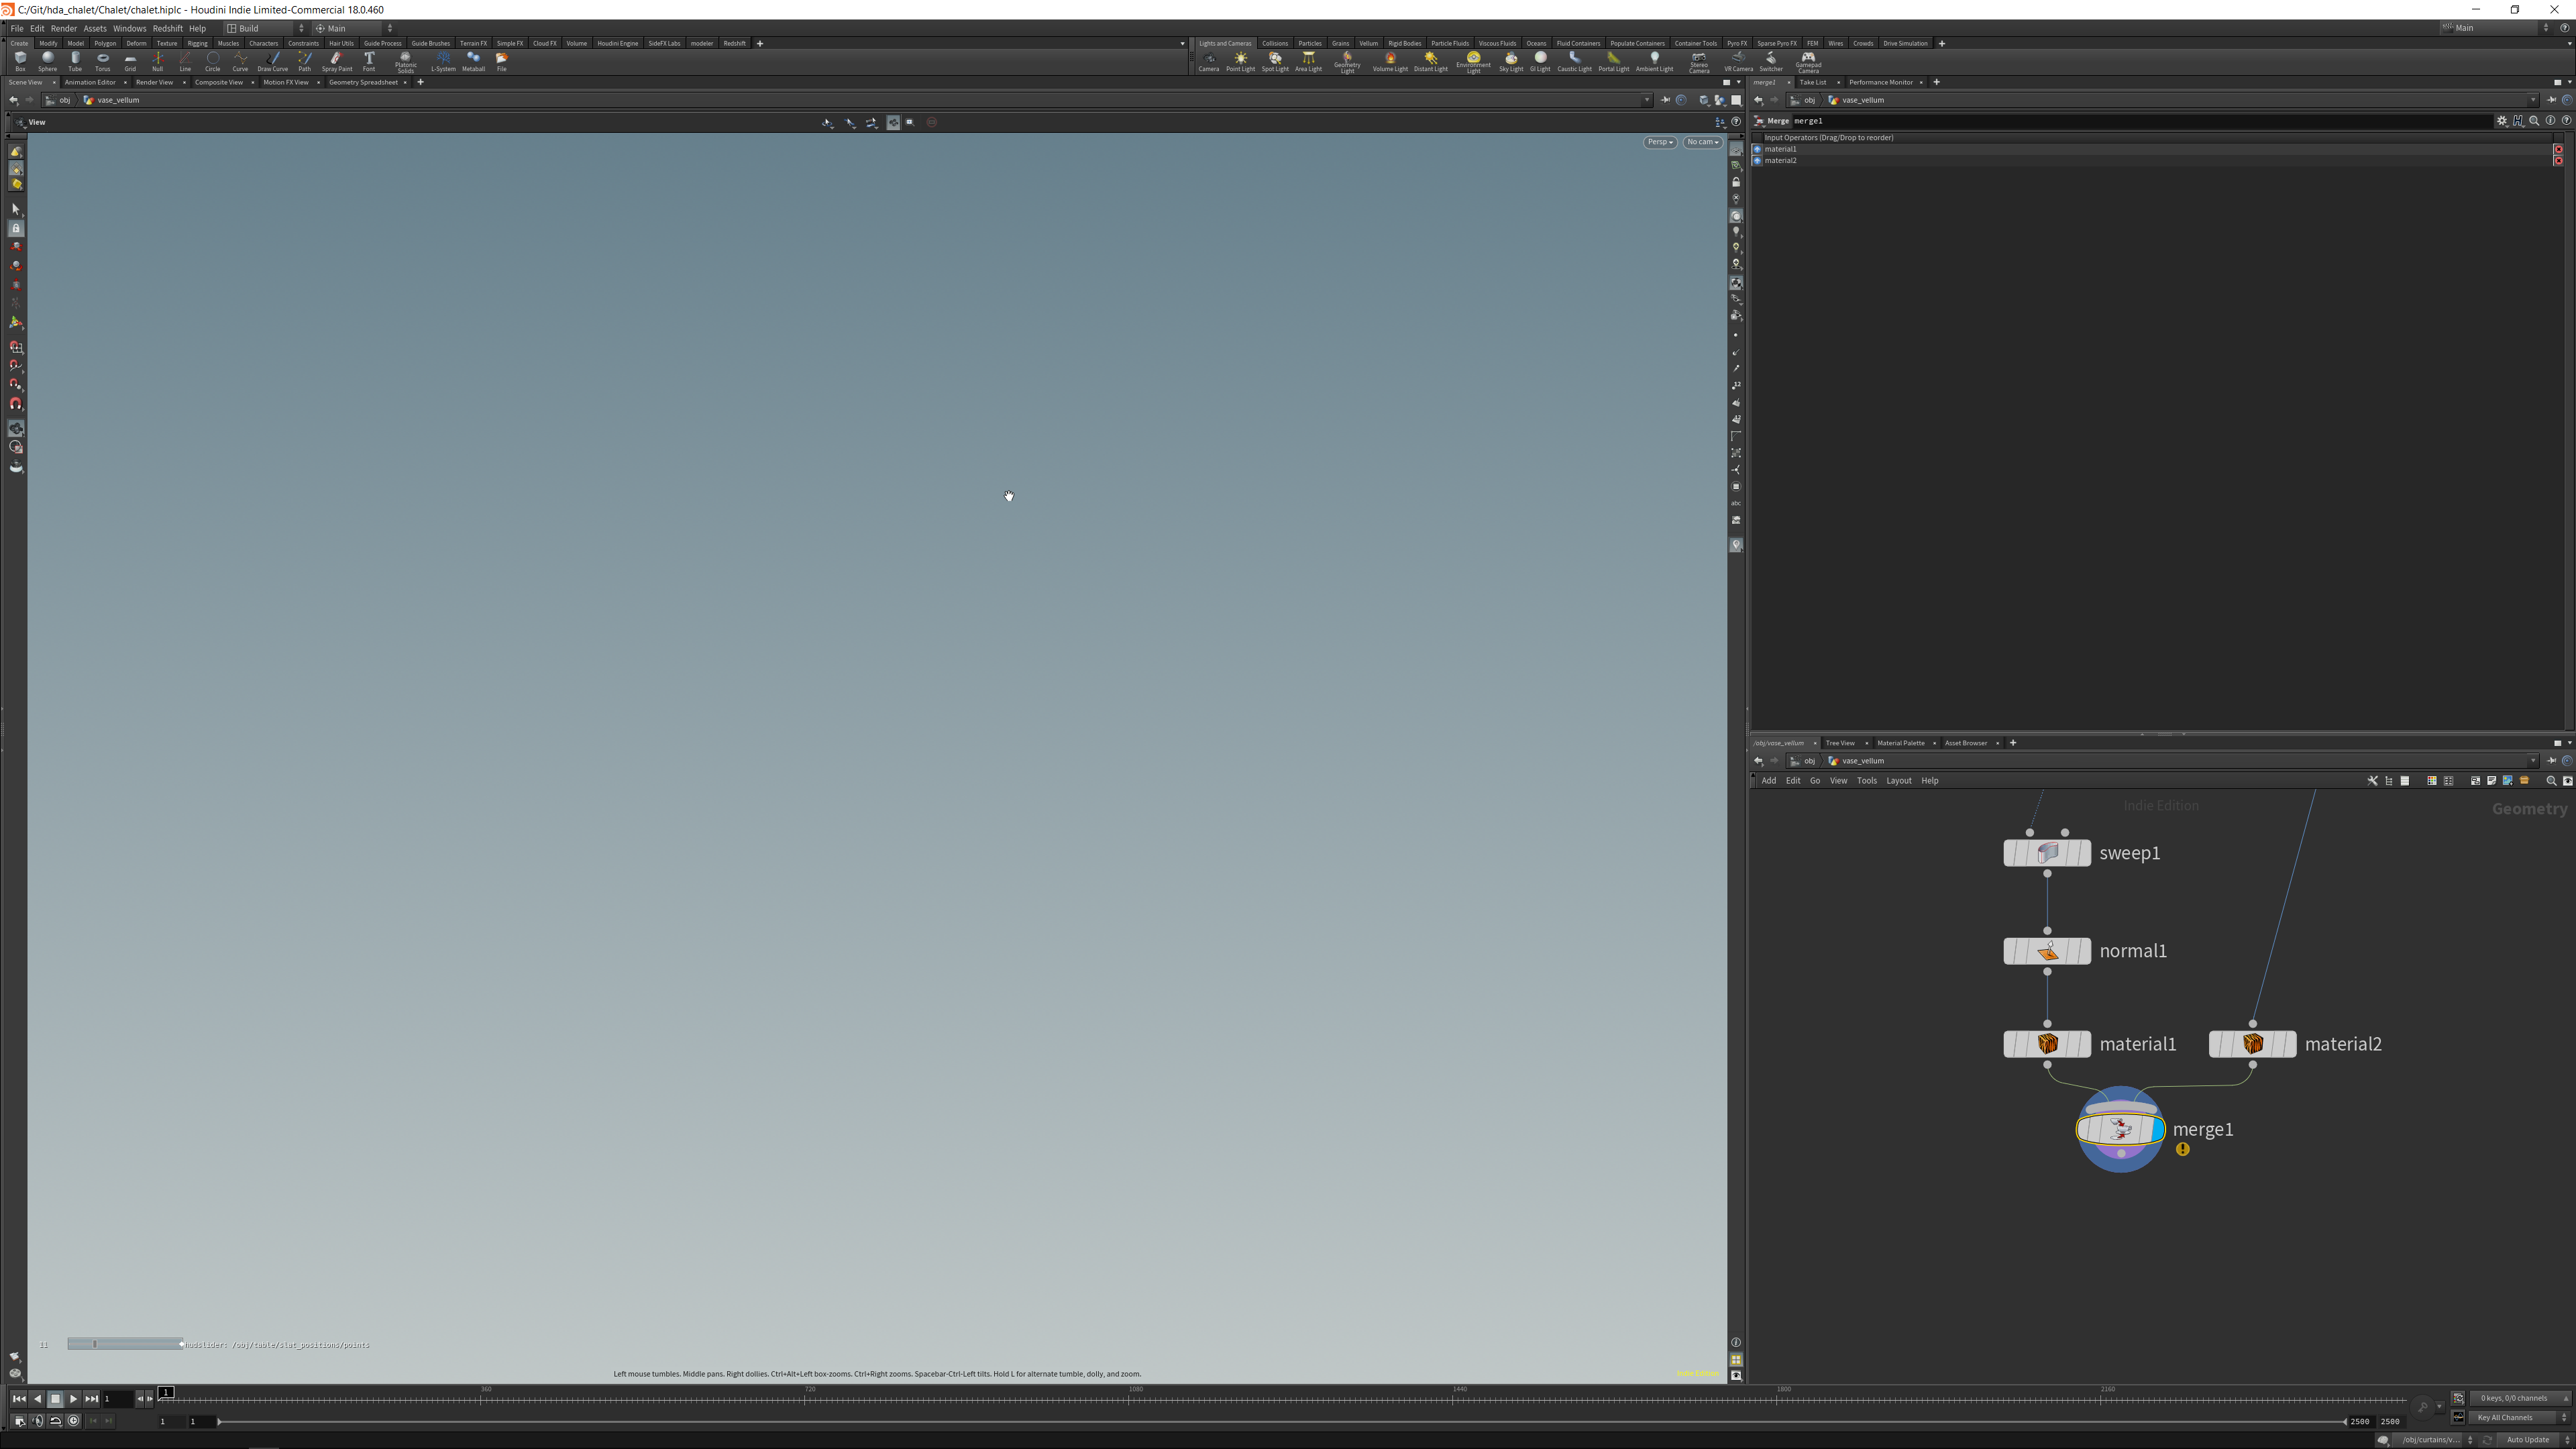2576x1449 pixels.
Task: Click the hudslider bar in viewport
Action: pos(125,1344)
